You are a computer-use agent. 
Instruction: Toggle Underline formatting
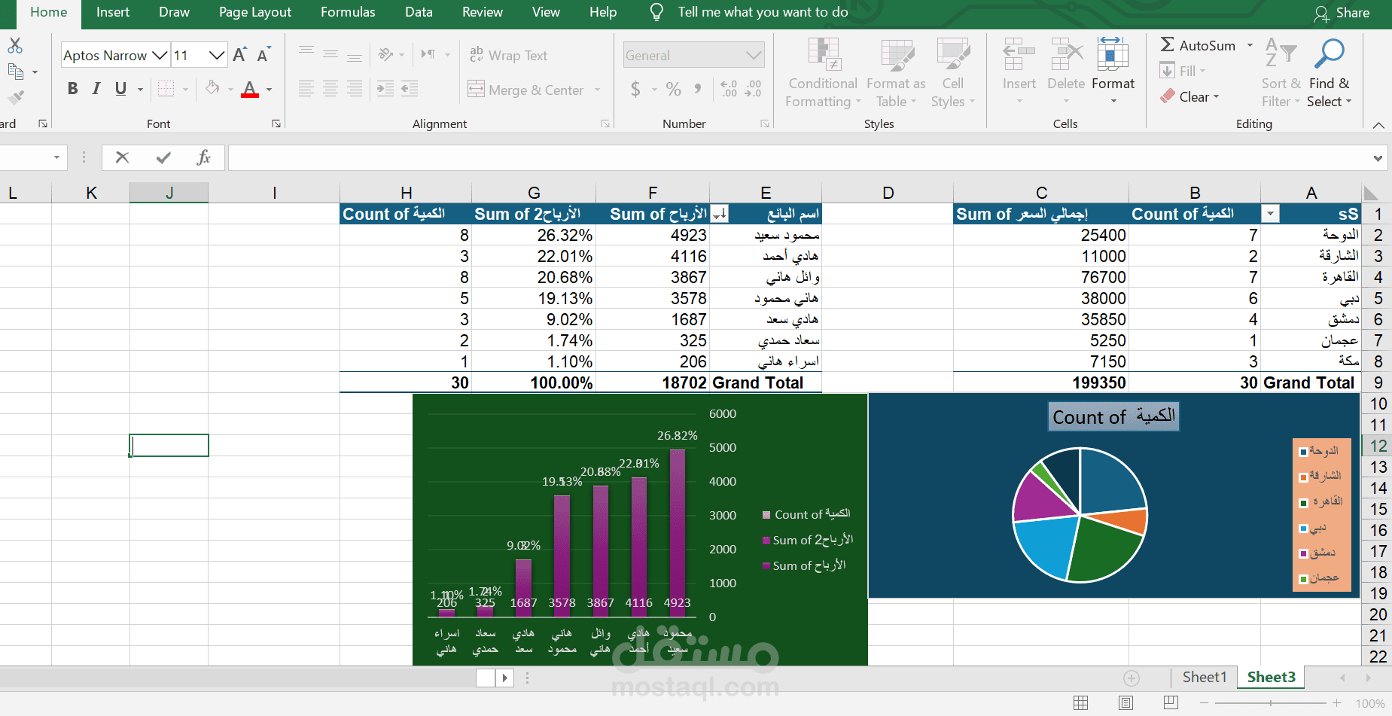tap(120, 89)
